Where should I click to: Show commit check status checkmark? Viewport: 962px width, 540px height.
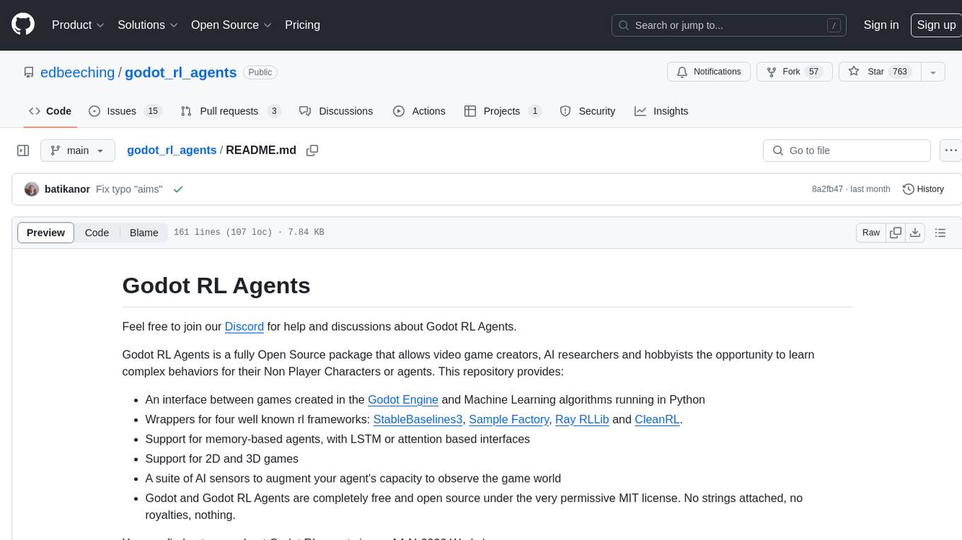(x=178, y=189)
